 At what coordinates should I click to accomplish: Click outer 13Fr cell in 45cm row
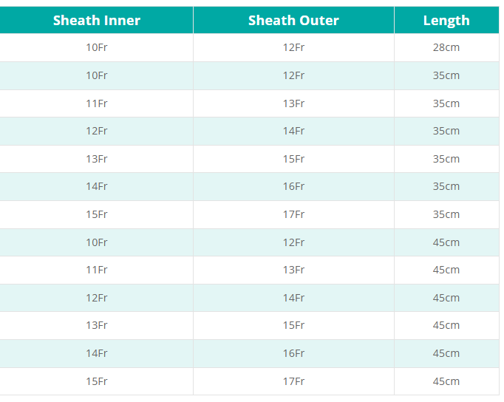coord(293,270)
